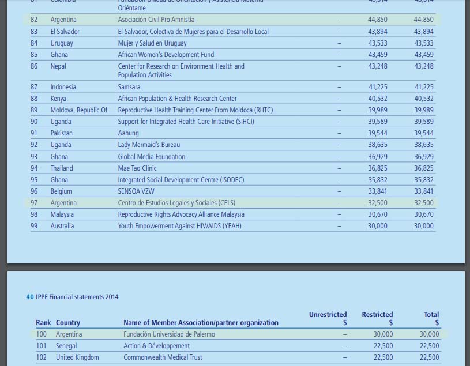Click Centro de Estudios Legales y Sociales (CELS)

(x=176, y=203)
